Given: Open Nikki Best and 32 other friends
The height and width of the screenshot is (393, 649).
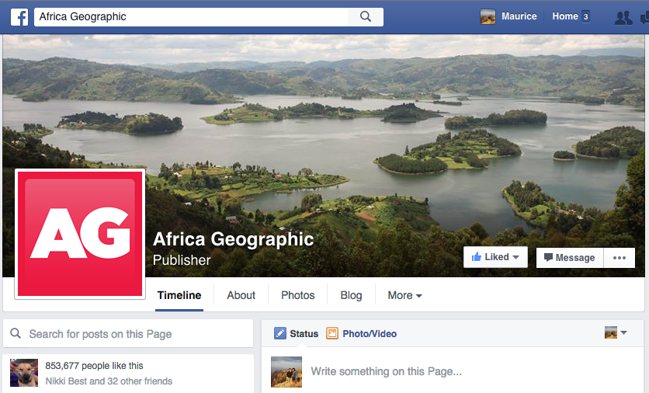Looking at the screenshot, I should coord(109,381).
